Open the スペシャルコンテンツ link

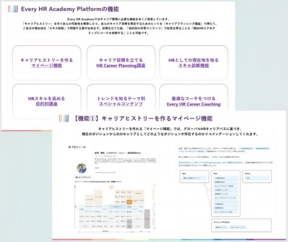pyautogui.click(x=121, y=104)
